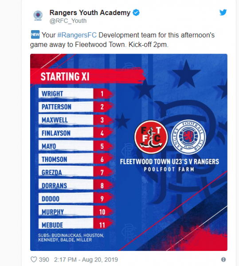Click the 390 likes count
Screen dimensions: 239x266
click(x=44, y=259)
